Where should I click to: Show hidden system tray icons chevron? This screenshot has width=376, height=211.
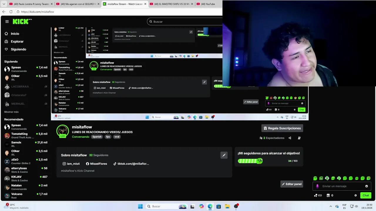(331, 206)
